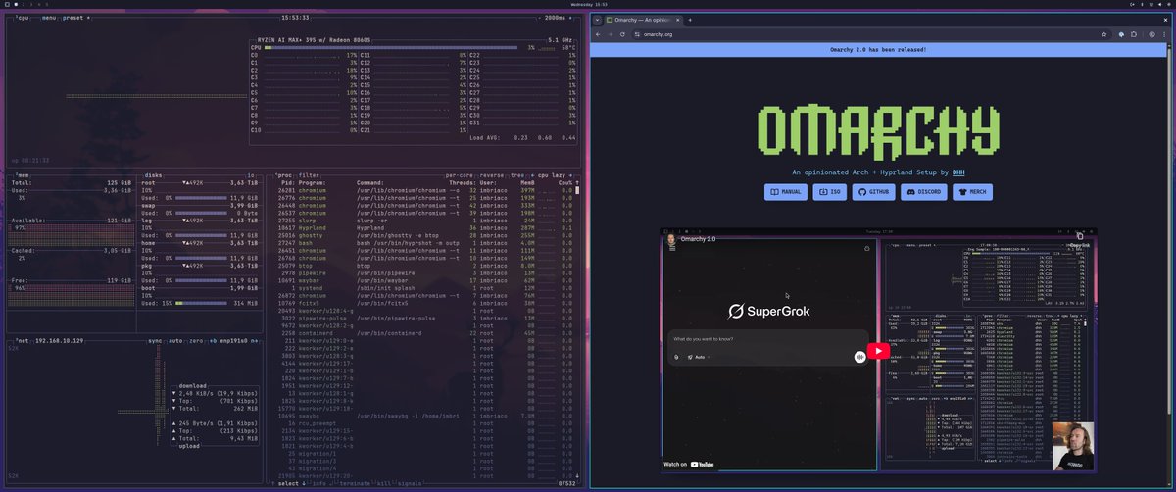The image size is (1176, 492).
Task: Open the MERCH button
Action: pyautogui.click(x=973, y=192)
